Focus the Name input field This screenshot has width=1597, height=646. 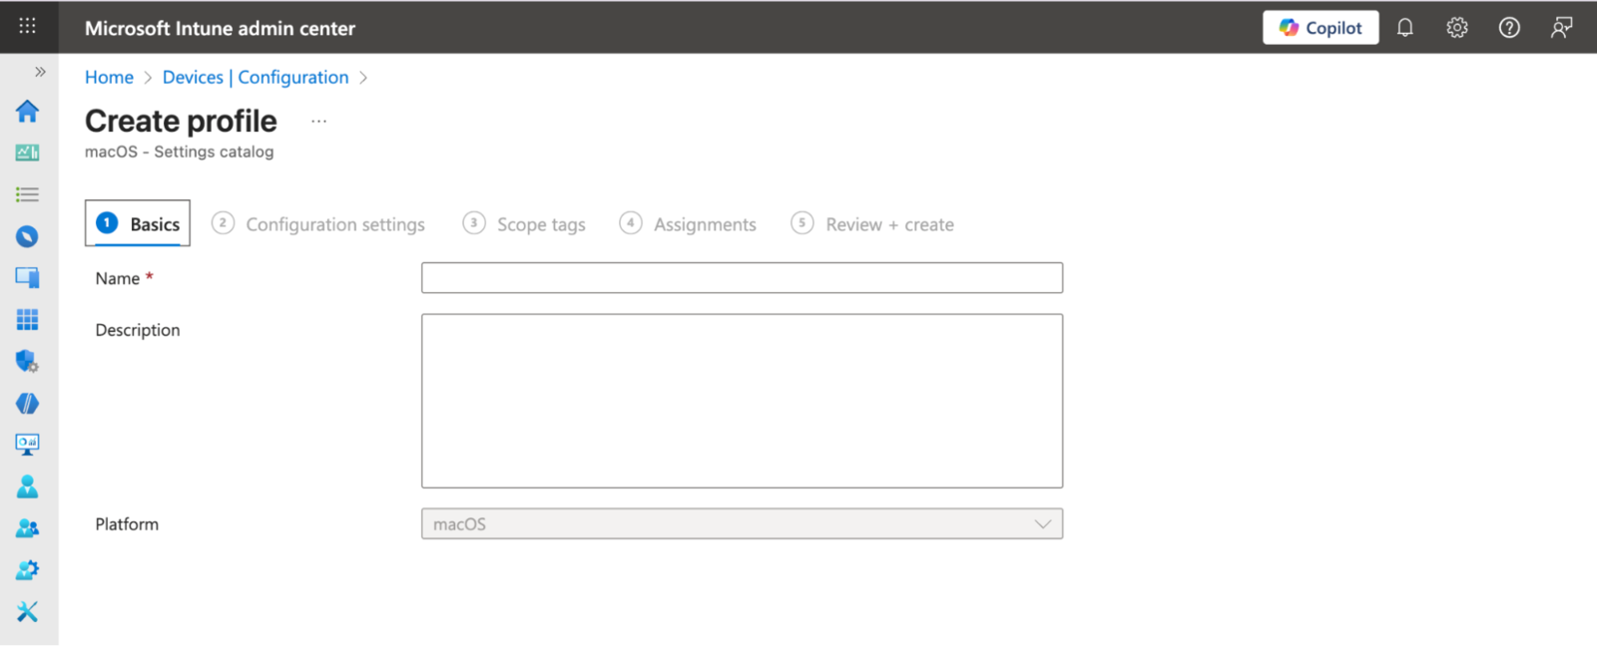click(742, 278)
